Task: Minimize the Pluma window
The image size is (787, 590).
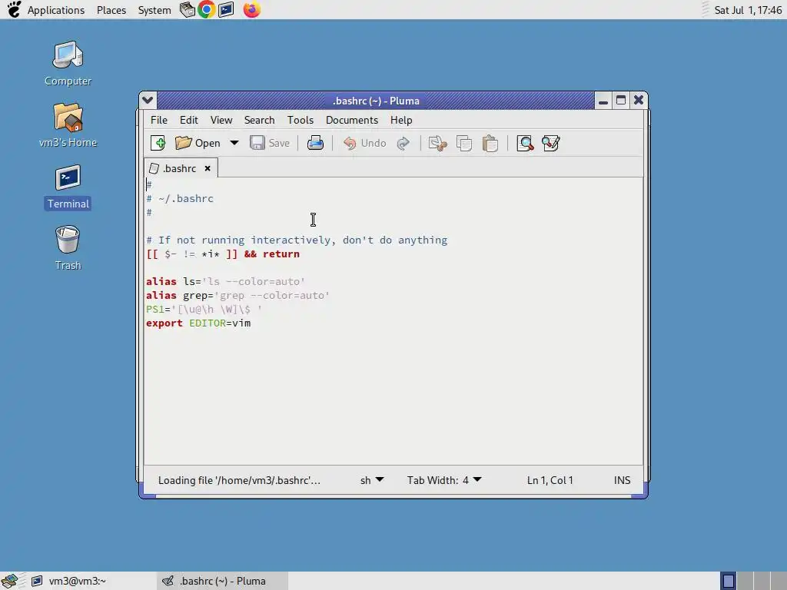Action: (603, 101)
